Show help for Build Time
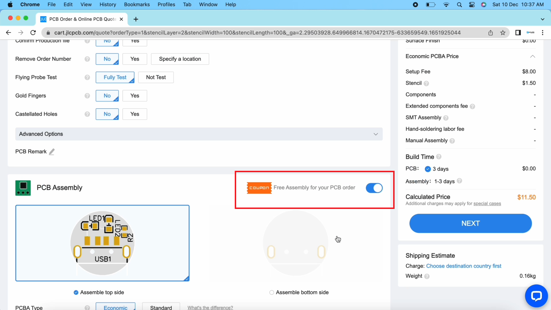 [x=439, y=157]
